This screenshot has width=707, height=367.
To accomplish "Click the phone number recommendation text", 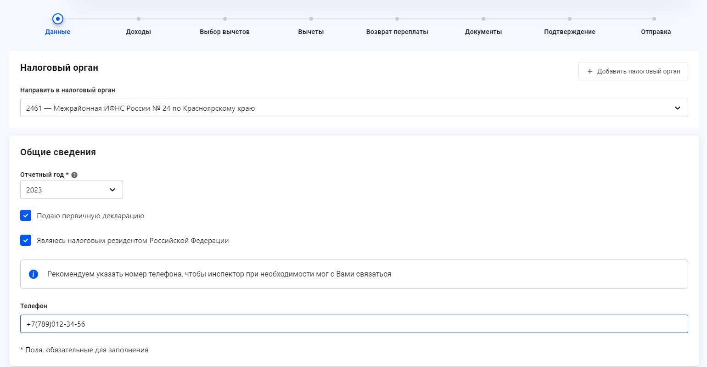I will [x=219, y=274].
